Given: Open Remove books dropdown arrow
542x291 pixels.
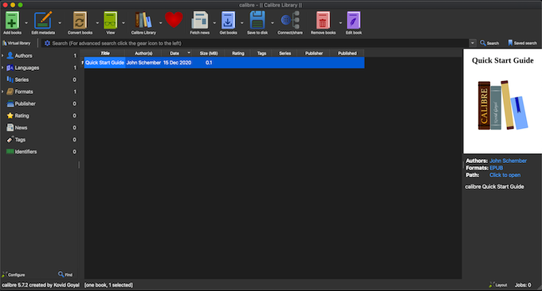Looking at the screenshot, I should (x=340, y=23).
